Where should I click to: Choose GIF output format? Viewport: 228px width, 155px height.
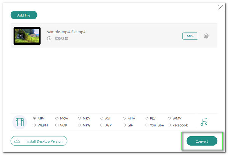coord(124,125)
